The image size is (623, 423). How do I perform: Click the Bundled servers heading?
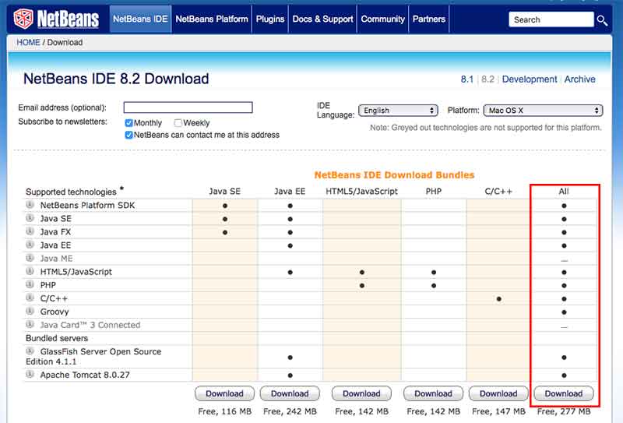point(57,338)
